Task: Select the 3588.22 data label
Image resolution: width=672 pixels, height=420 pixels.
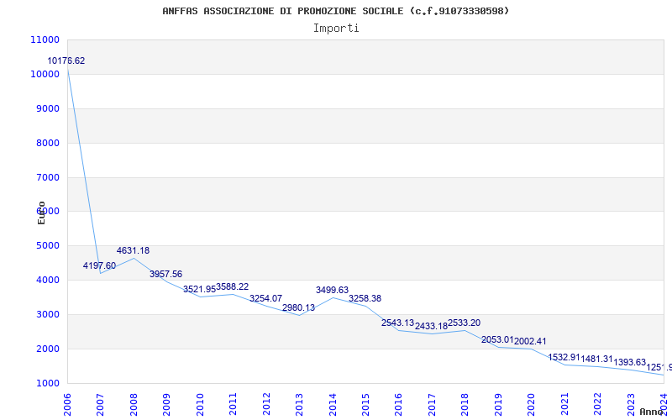Action: (233, 286)
